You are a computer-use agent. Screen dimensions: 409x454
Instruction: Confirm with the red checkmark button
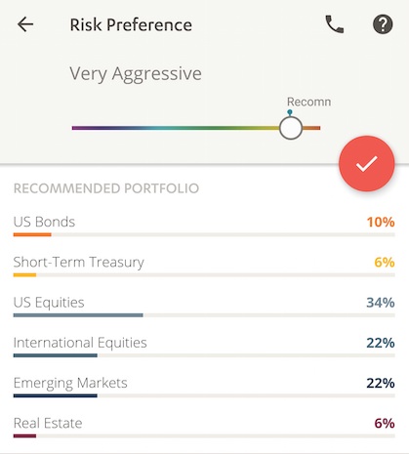[367, 163]
